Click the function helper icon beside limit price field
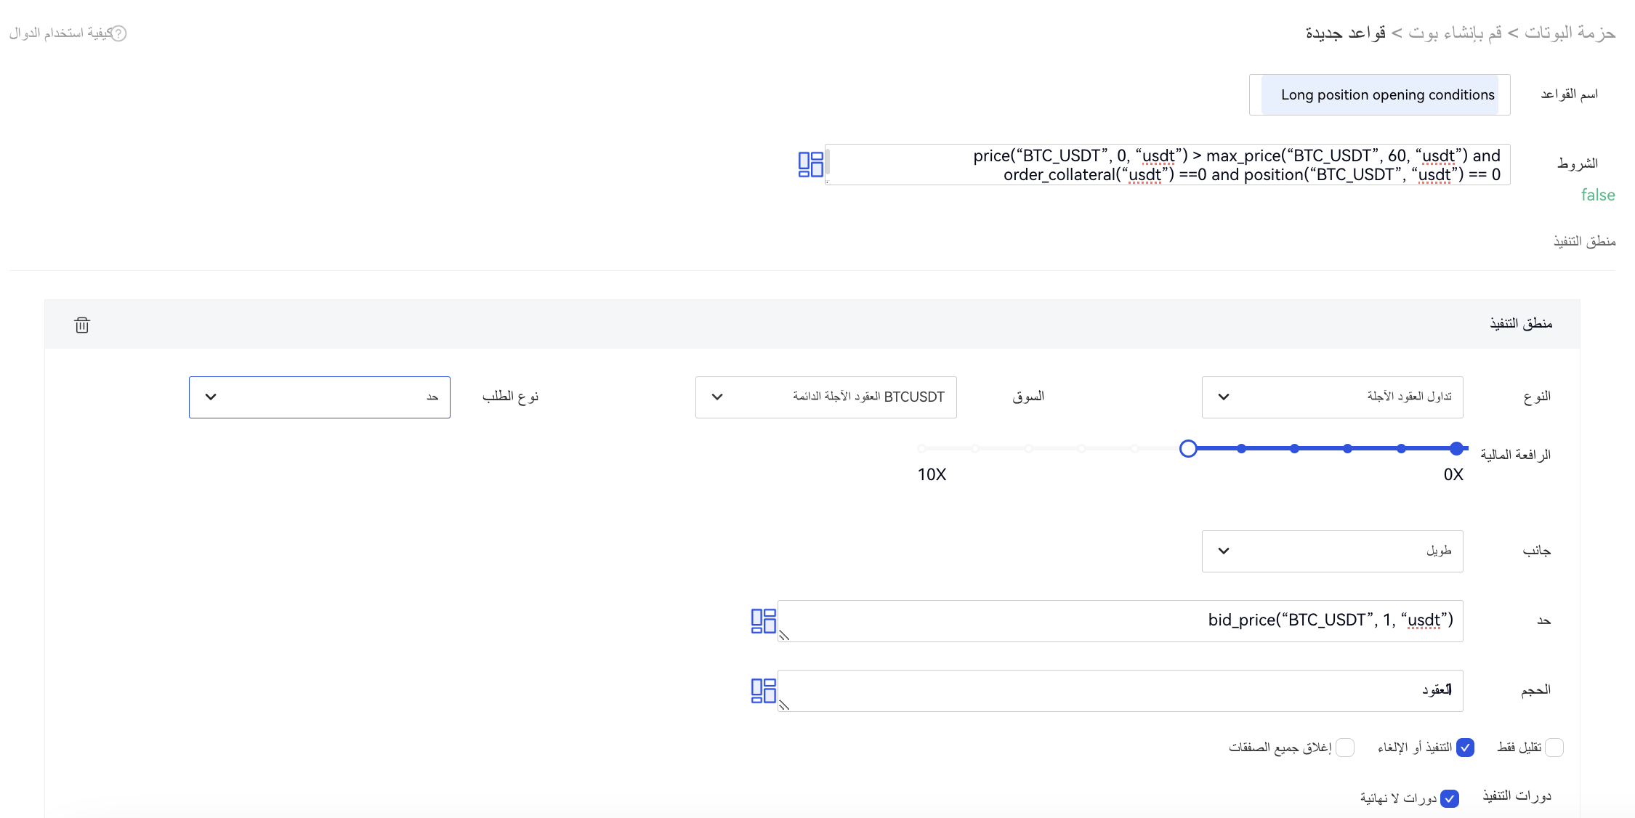The width and height of the screenshot is (1635, 818). point(763,621)
